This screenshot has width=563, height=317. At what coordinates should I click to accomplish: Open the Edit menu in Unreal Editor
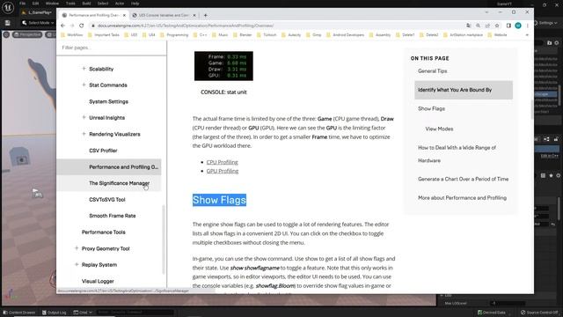tap(35, 4)
